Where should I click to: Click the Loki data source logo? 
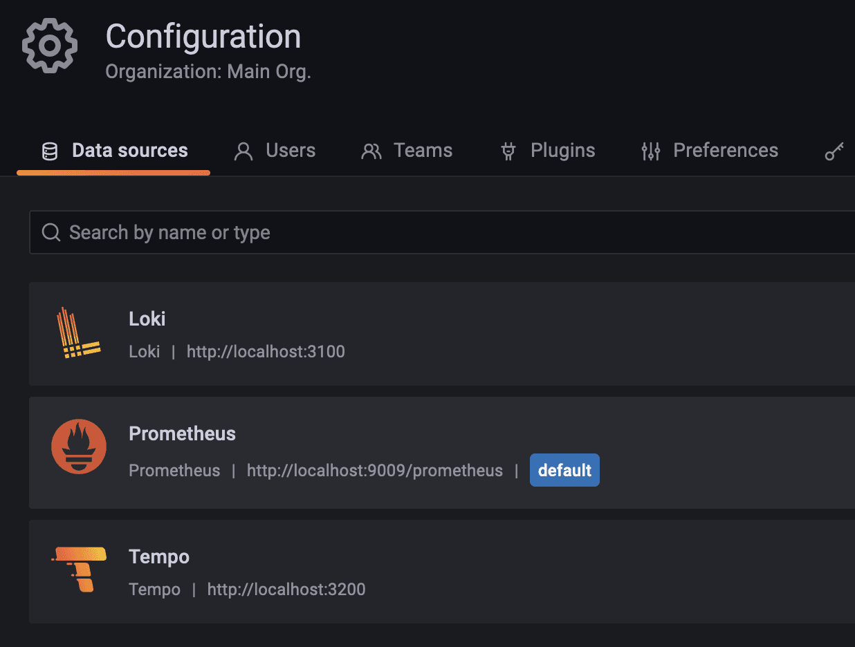[x=78, y=333]
